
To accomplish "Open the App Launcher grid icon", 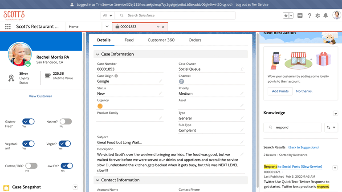I will 8,27.
